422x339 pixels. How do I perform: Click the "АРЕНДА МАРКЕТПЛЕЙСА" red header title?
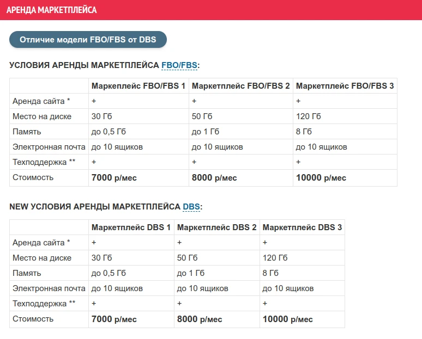click(52, 10)
